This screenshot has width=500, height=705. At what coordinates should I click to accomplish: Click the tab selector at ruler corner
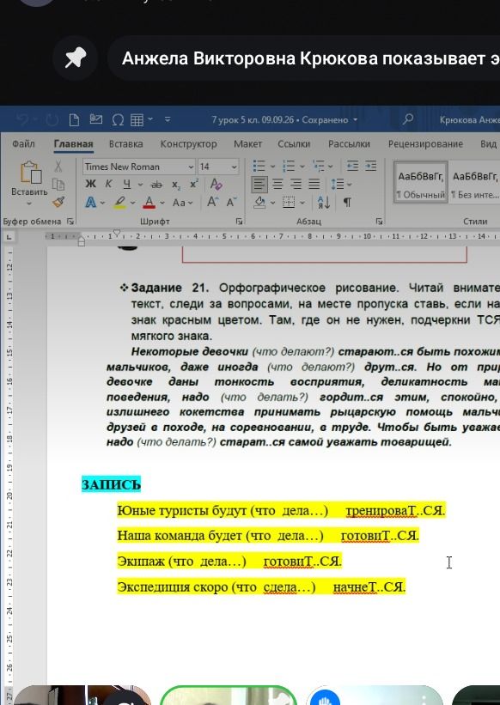(x=8, y=236)
